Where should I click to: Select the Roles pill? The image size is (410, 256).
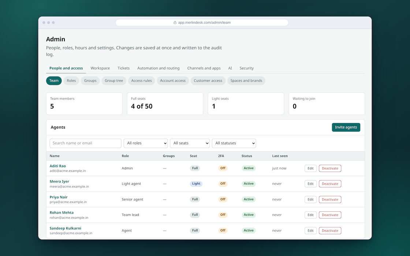(x=71, y=81)
